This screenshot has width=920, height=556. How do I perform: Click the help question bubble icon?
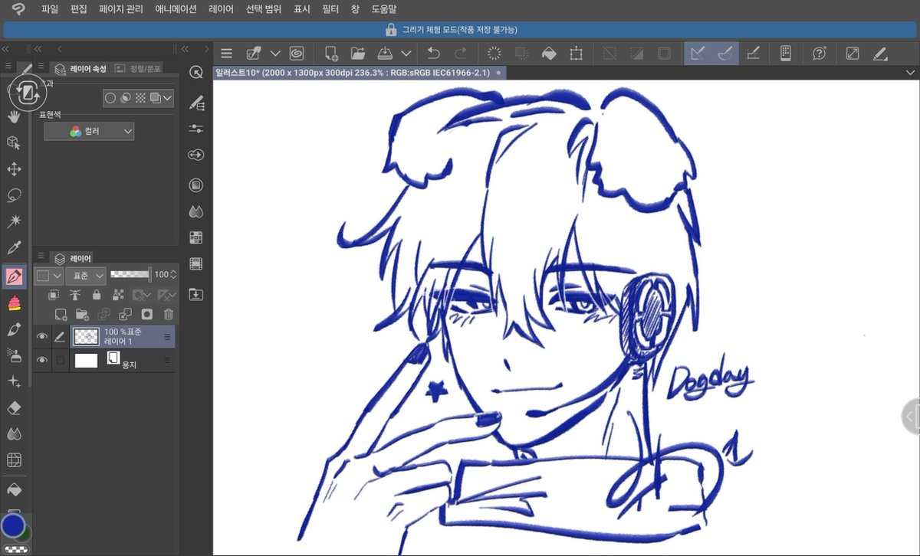(x=820, y=54)
